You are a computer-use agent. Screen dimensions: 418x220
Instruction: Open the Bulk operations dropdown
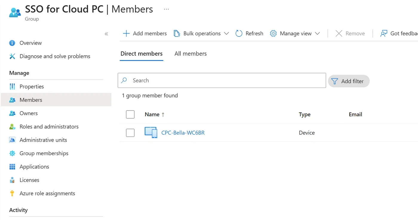point(201,33)
